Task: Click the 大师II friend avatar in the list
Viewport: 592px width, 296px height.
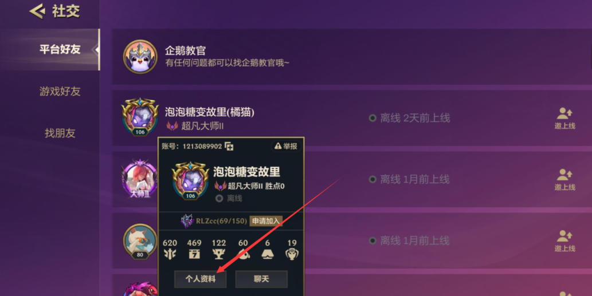Action: (x=139, y=179)
